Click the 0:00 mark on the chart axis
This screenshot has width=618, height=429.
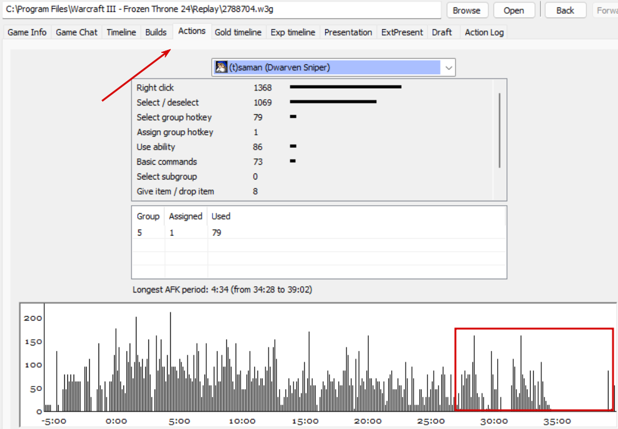pyautogui.click(x=116, y=421)
